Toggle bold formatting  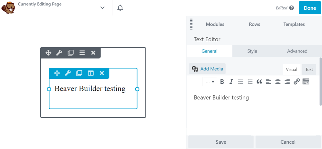[222, 82]
